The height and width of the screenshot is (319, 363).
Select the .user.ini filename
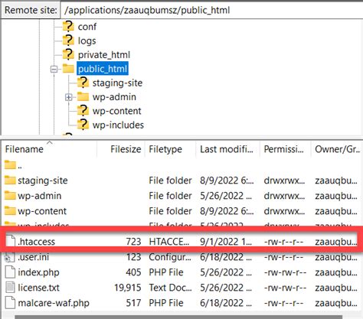[33, 257]
